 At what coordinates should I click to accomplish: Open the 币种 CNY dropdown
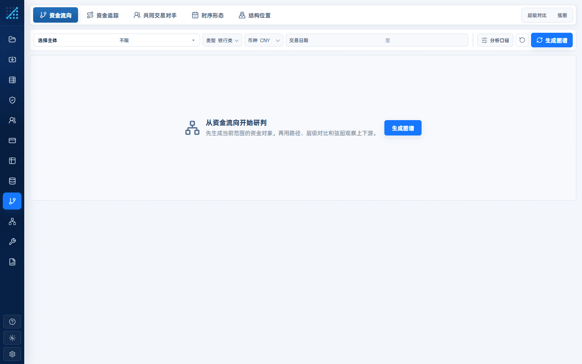click(x=264, y=40)
